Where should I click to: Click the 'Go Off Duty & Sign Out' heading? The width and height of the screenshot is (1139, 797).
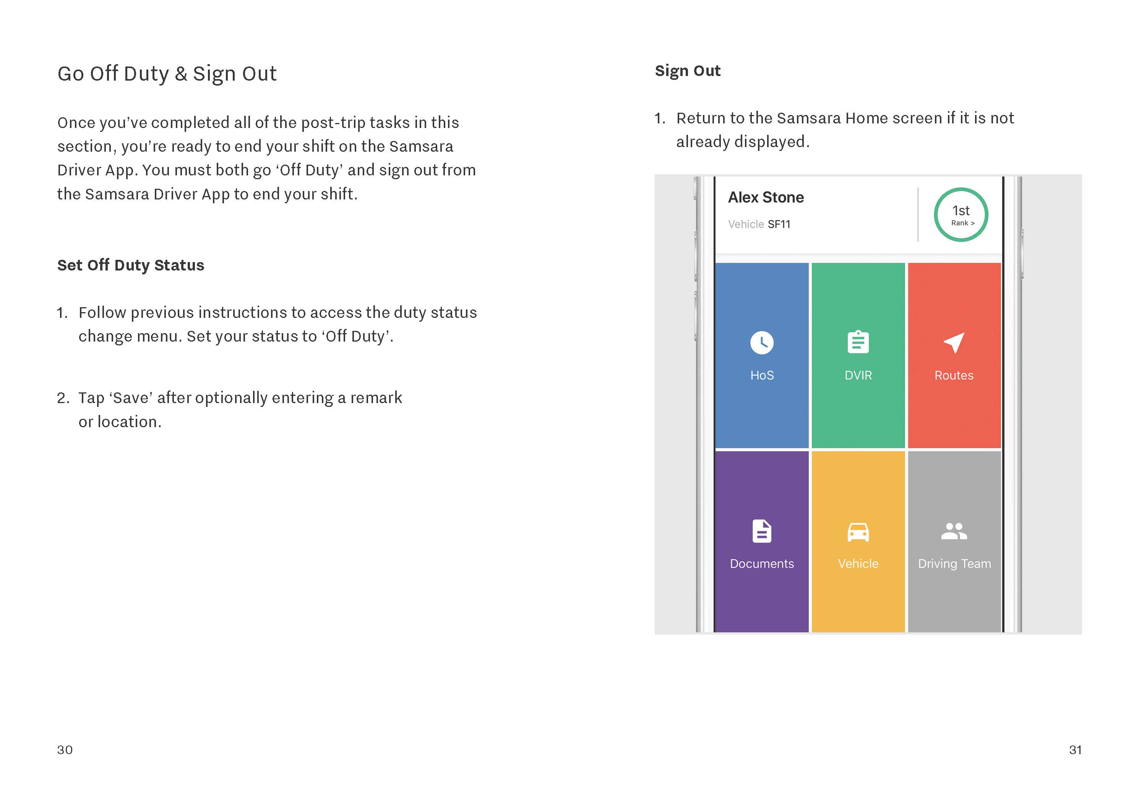[x=167, y=74]
